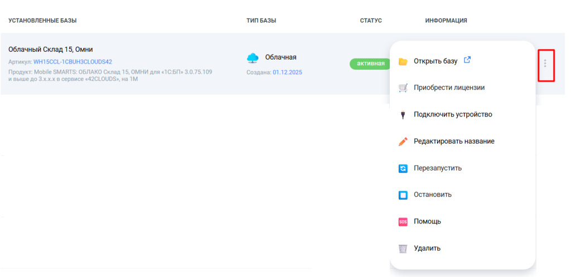This screenshot has width=571, height=277.
Task: Click the creation date 01.12.2025
Action: [x=287, y=72]
